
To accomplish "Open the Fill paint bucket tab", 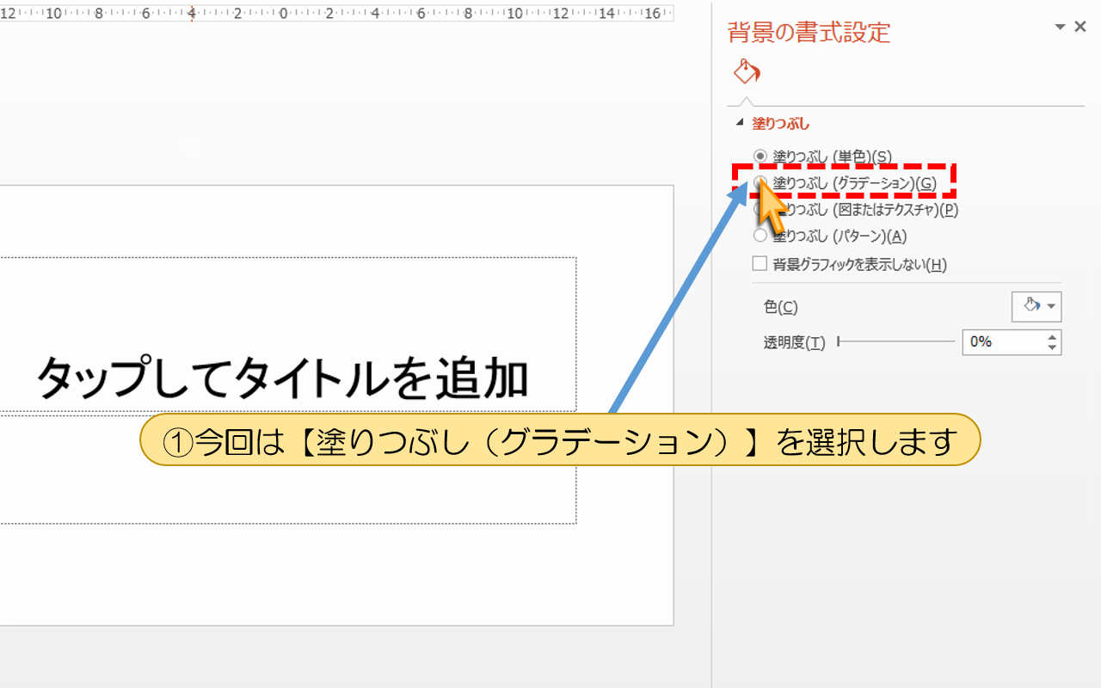I will tap(746, 71).
